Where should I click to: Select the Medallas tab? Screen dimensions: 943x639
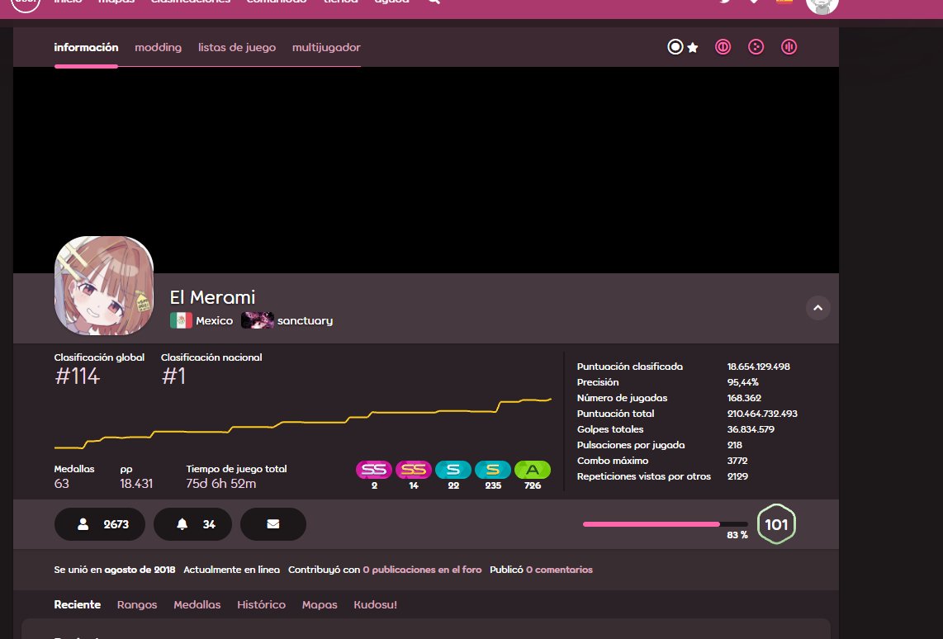pos(197,604)
